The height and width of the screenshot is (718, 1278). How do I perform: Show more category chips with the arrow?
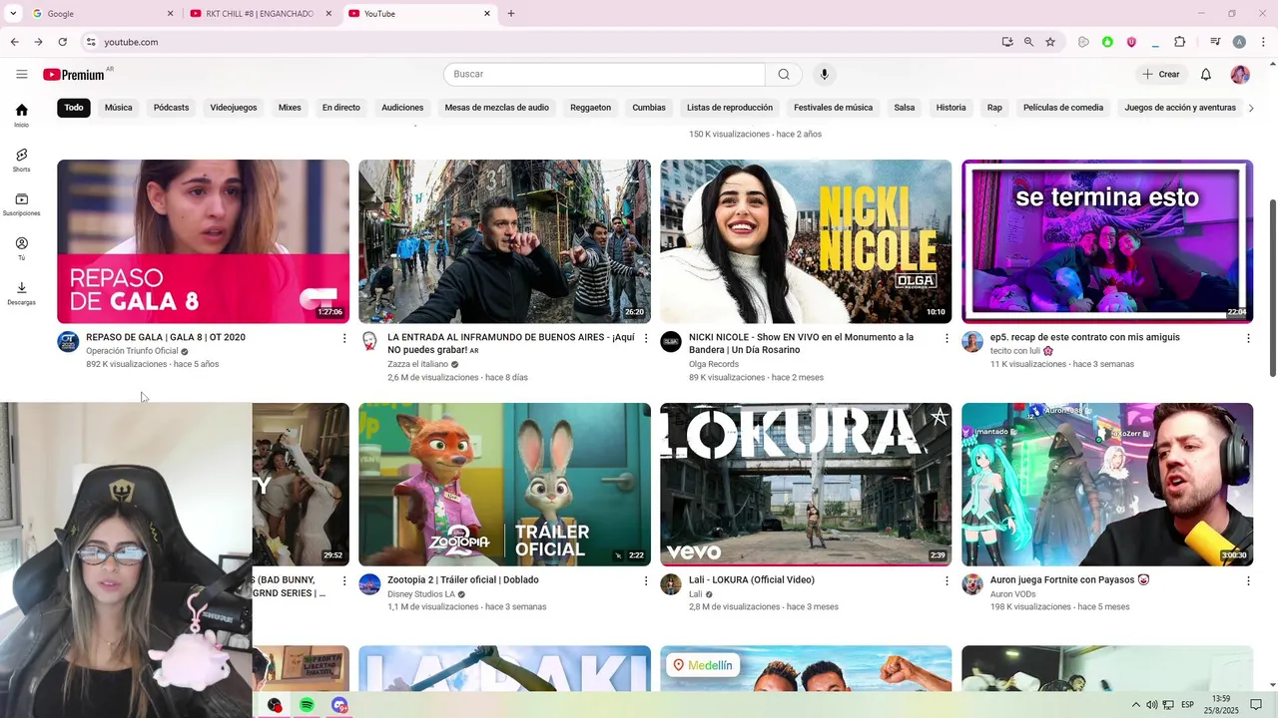point(1251,108)
